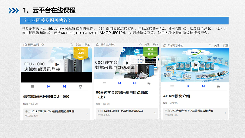The height and width of the screenshot is (138, 245).
Task: Open the 我的 tab in the ECU-1000 panel
Action: pos(87,45)
